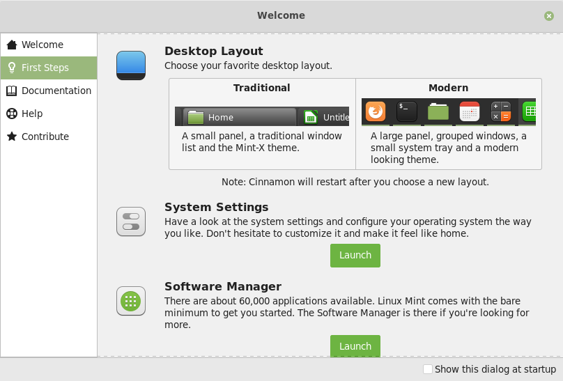
Task: Choose the Traditional desktop layout
Action: coord(262,124)
